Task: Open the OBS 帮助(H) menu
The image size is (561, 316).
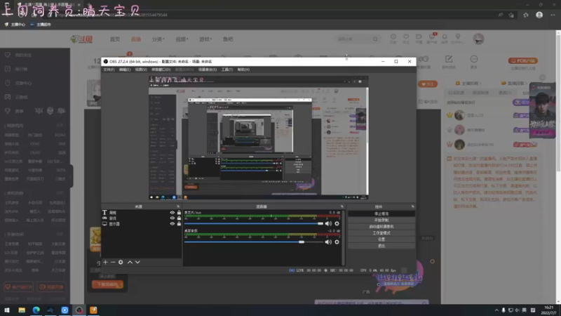Action: coord(243,70)
